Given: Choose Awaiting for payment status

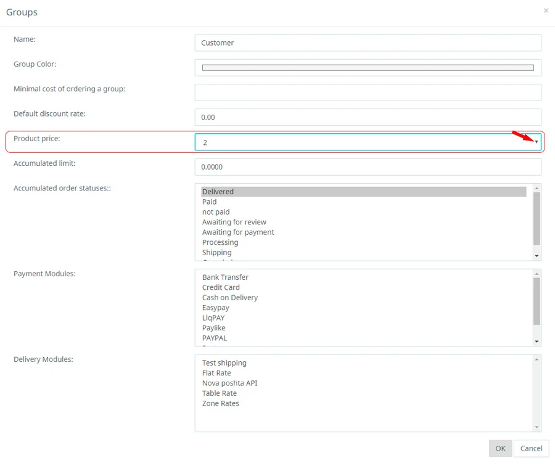Looking at the screenshot, I should [238, 232].
